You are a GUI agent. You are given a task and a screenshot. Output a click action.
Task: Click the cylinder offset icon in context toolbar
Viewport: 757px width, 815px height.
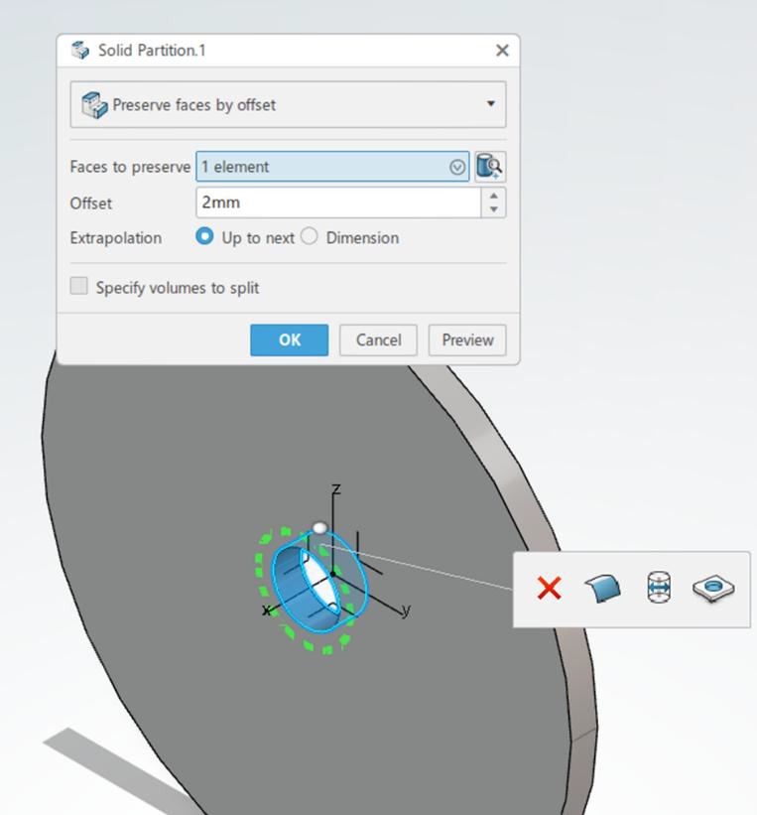(x=659, y=588)
